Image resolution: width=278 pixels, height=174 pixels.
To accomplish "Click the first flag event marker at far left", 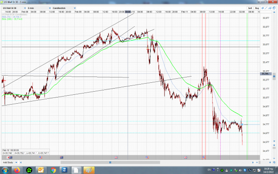I will tap(8, 158).
